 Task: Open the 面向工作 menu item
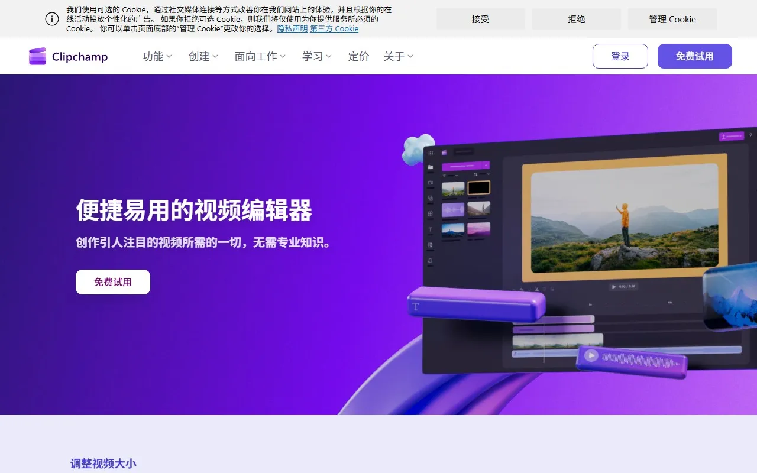point(260,56)
